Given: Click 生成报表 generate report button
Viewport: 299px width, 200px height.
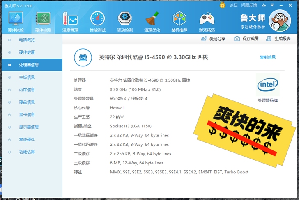Looking at the screenshot, I should 278,39.
